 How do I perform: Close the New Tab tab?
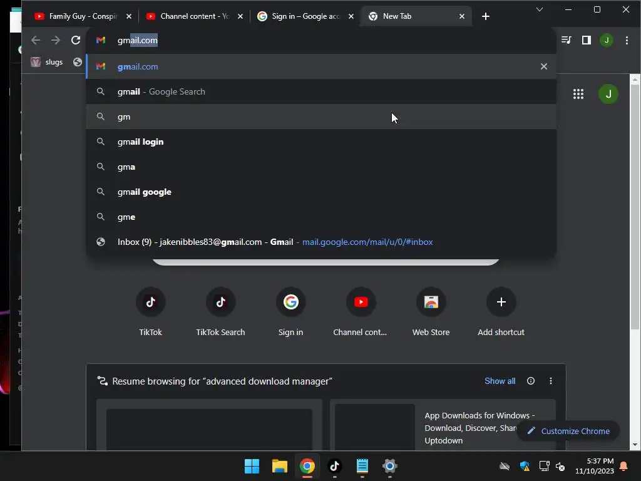point(462,16)
